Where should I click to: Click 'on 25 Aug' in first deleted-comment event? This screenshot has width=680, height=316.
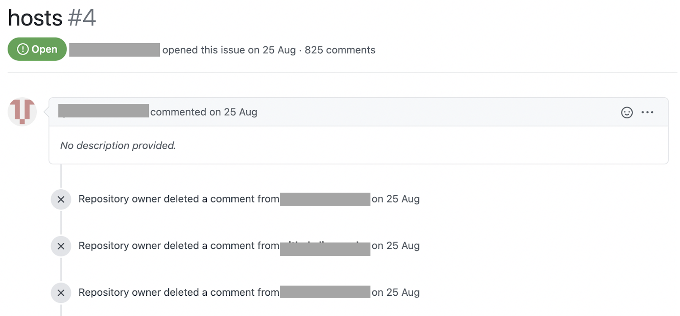pyautogui.click(x=395, y=199)
